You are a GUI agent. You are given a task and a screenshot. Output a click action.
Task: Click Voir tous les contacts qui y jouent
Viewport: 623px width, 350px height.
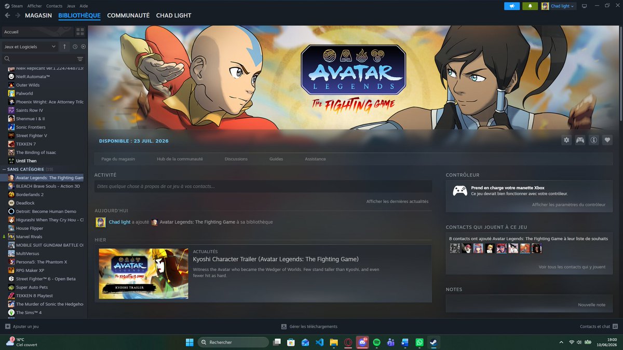tap(572, 267)
